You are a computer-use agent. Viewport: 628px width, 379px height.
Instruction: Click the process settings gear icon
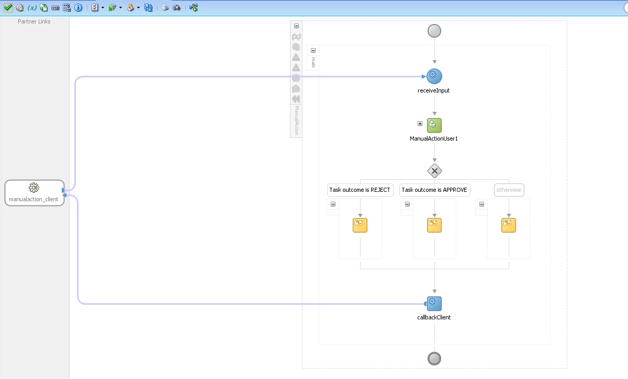click(x=19, y=7)
